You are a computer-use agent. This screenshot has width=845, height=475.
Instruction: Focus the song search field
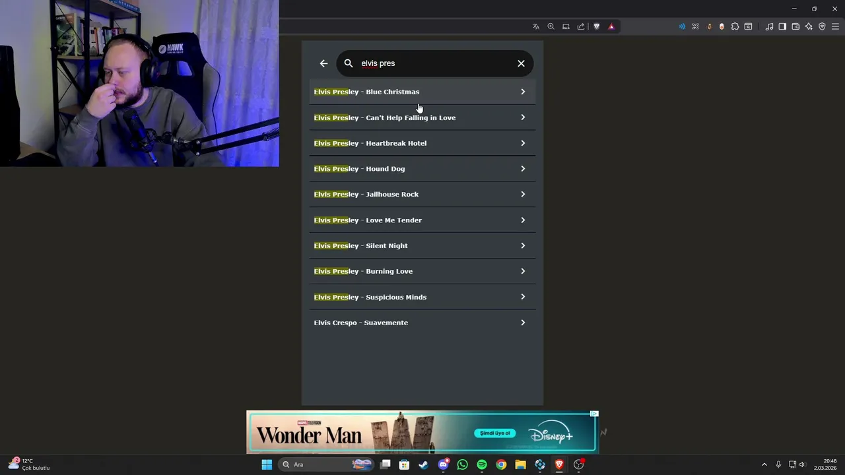[435, 63]
